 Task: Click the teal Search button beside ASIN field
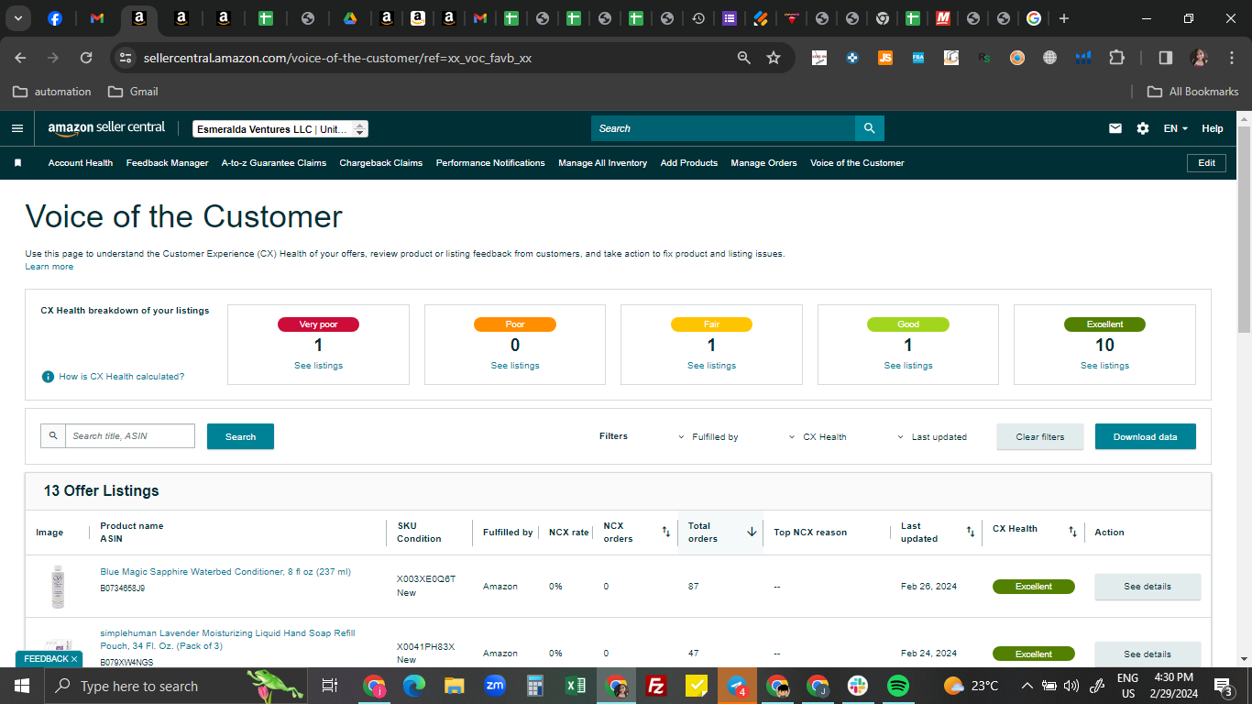[x=240, y=436]
